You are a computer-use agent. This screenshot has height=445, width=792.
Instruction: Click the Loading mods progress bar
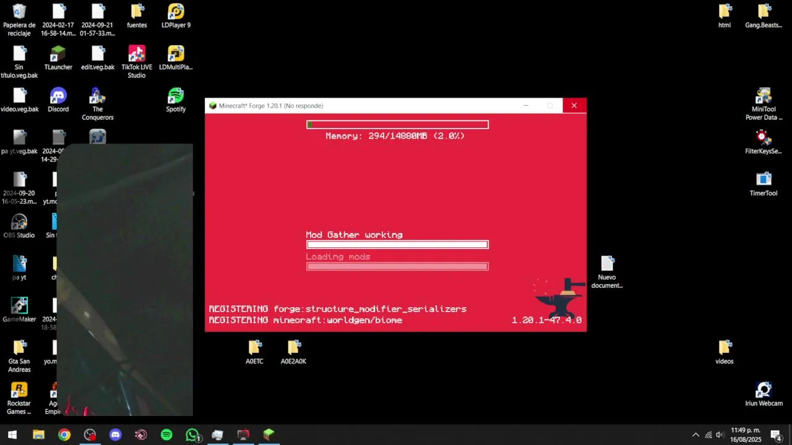(x=397, y=266)
